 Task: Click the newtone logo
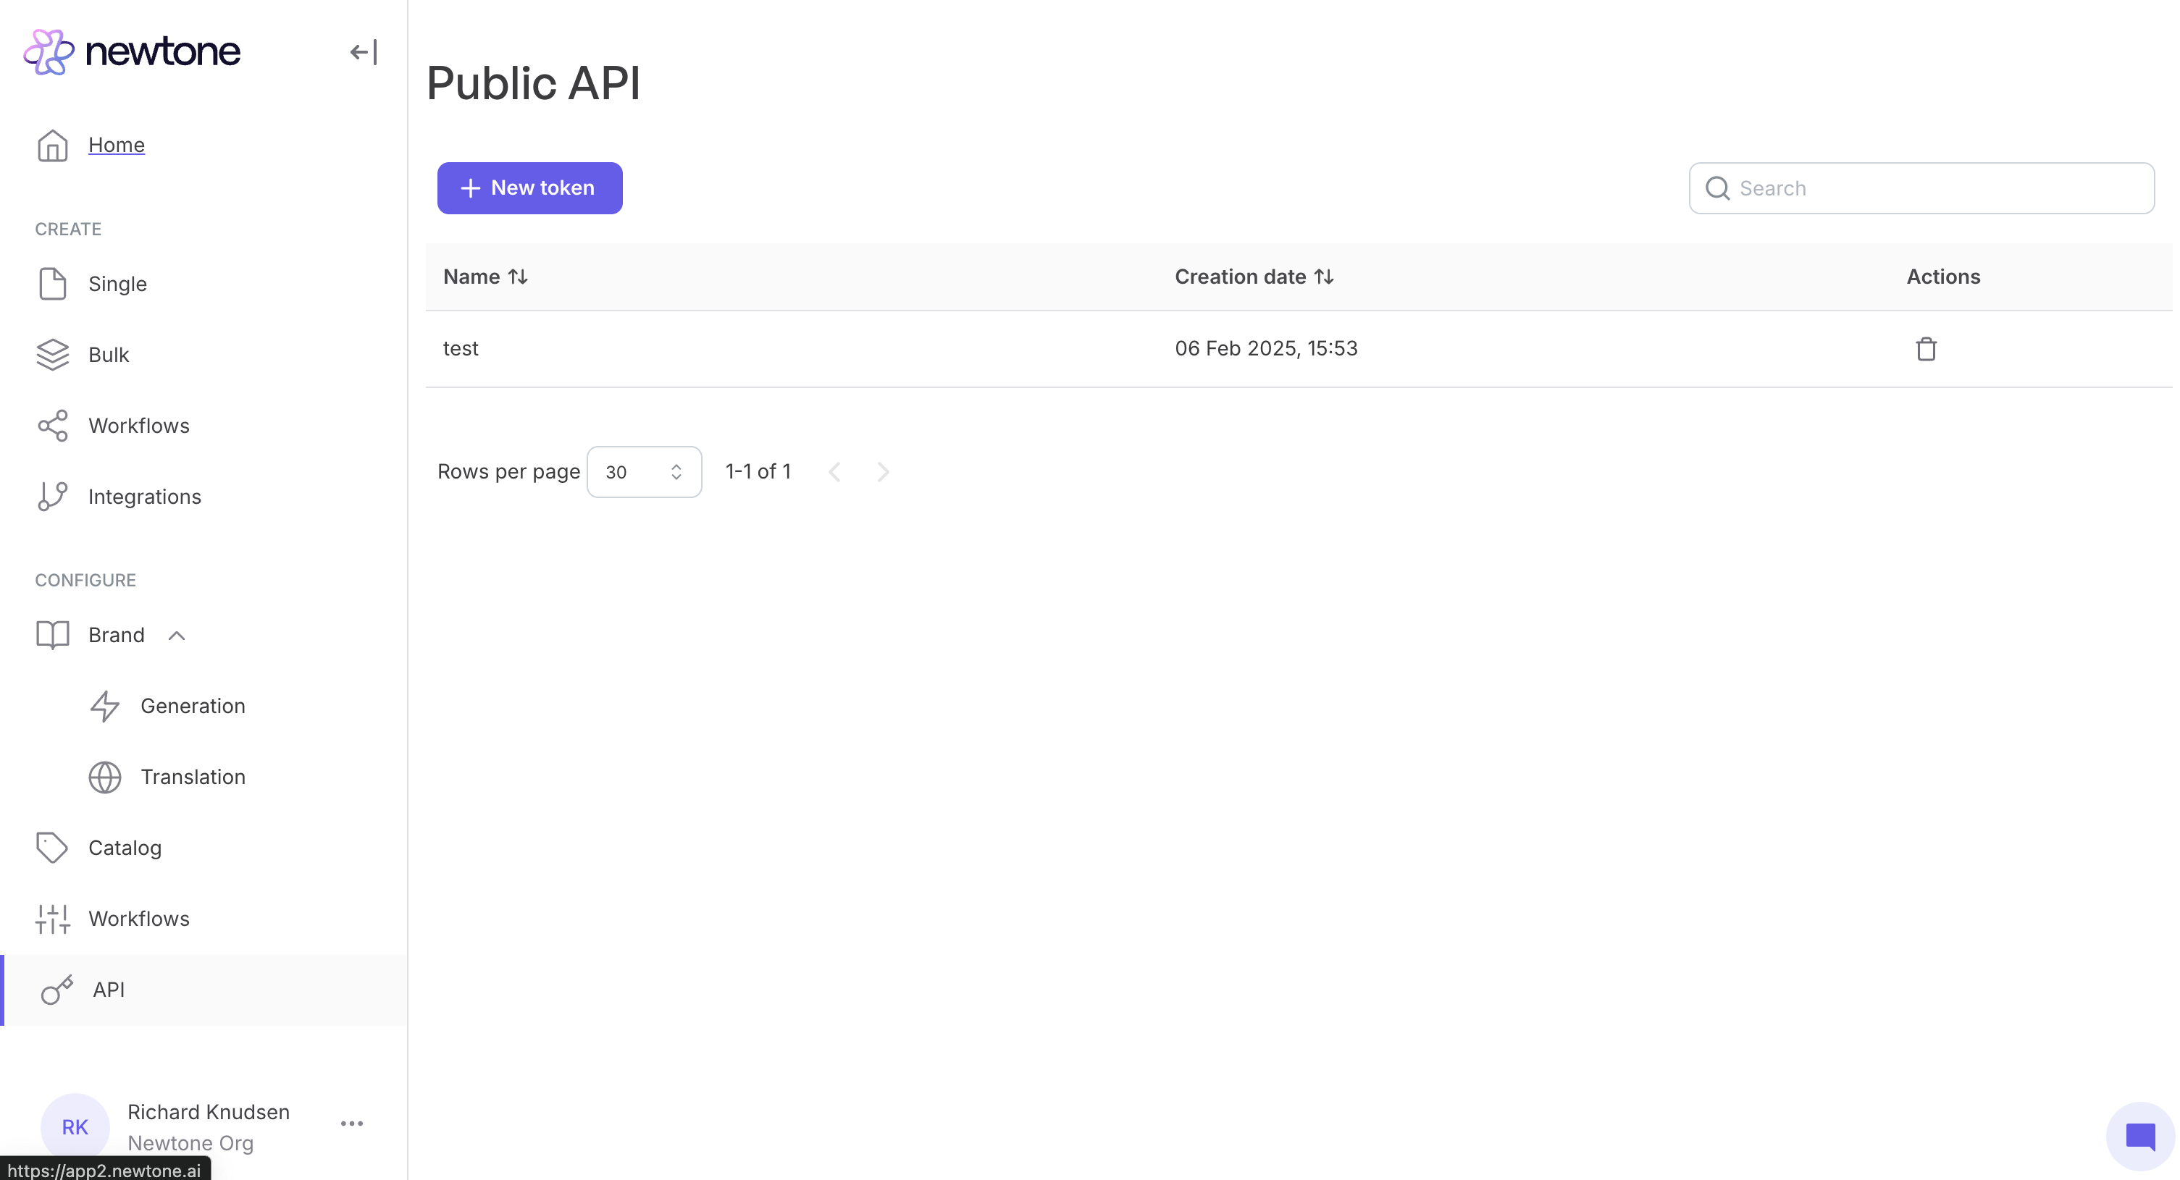(132, 51)
